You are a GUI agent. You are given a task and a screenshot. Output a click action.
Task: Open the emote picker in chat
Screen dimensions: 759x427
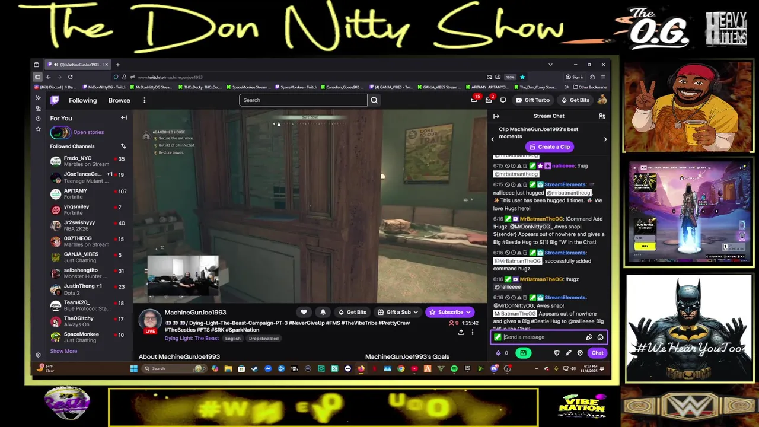click(x=600, y=337)
